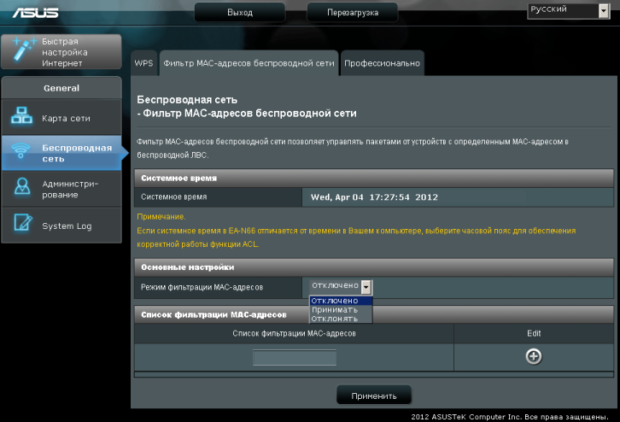This screenshot has height=422, width=620.
Task: Switch to the WPS tab
Action: coord(143,63)
